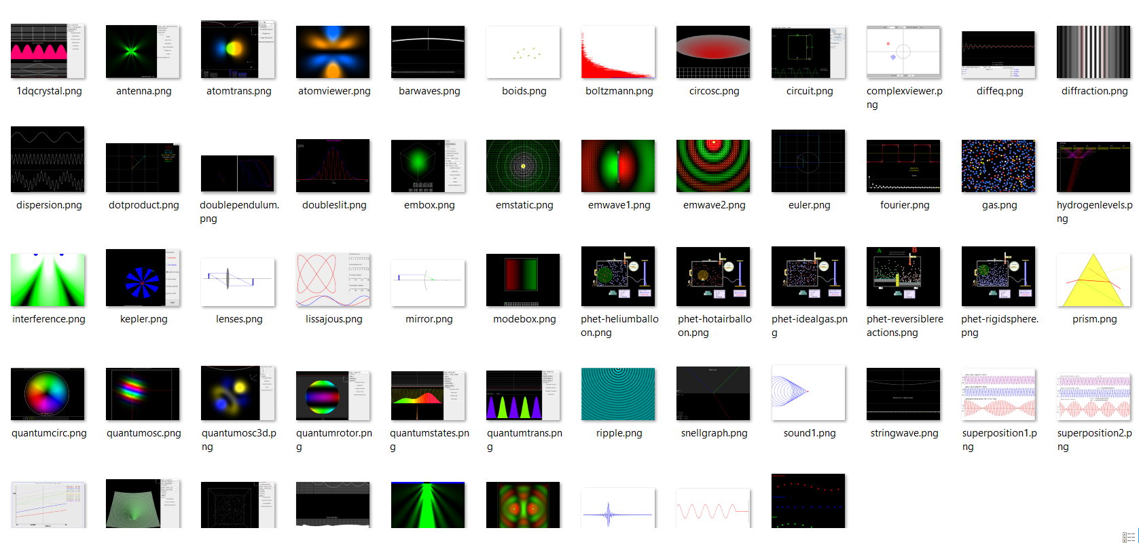Select the kepler.png file icon
The height and width of the screenshot is (543, 1139).
coord(143,278)
